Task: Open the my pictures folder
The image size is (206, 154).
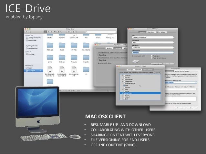Action: [86, 45]
